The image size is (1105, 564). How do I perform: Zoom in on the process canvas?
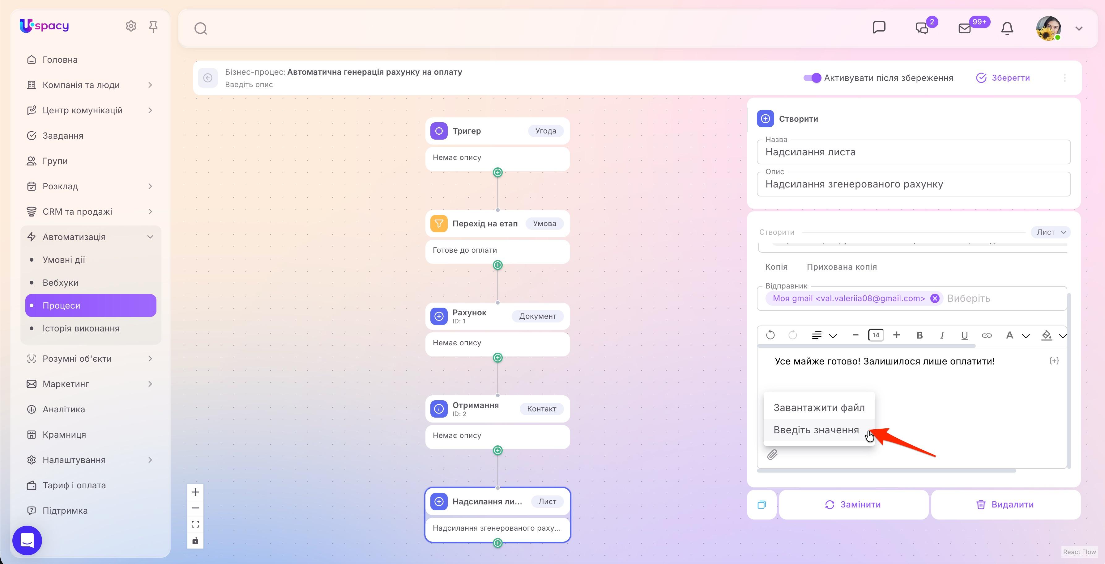(195, 492)
